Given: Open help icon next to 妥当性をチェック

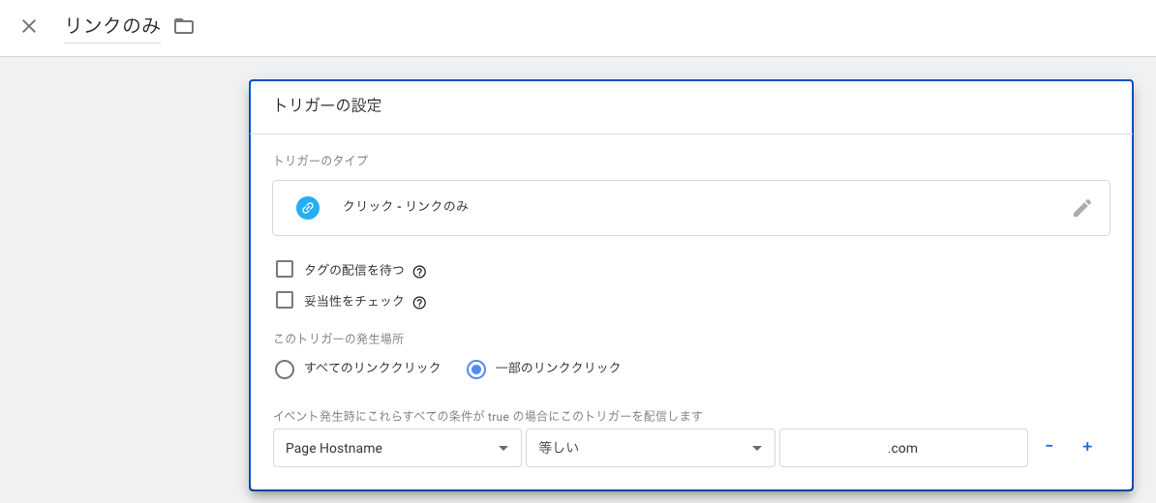Looking at the screenshot, I should point(419,303).
